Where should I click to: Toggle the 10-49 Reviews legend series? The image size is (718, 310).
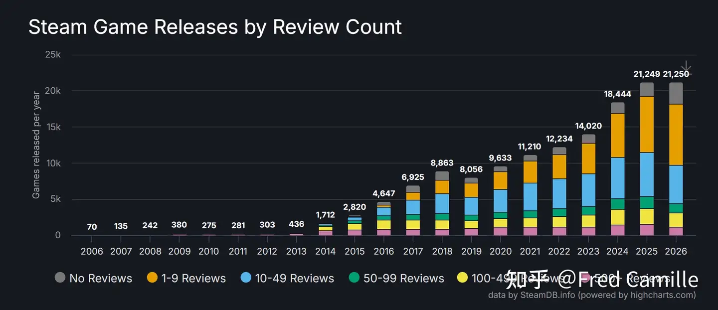coord(287,278)
